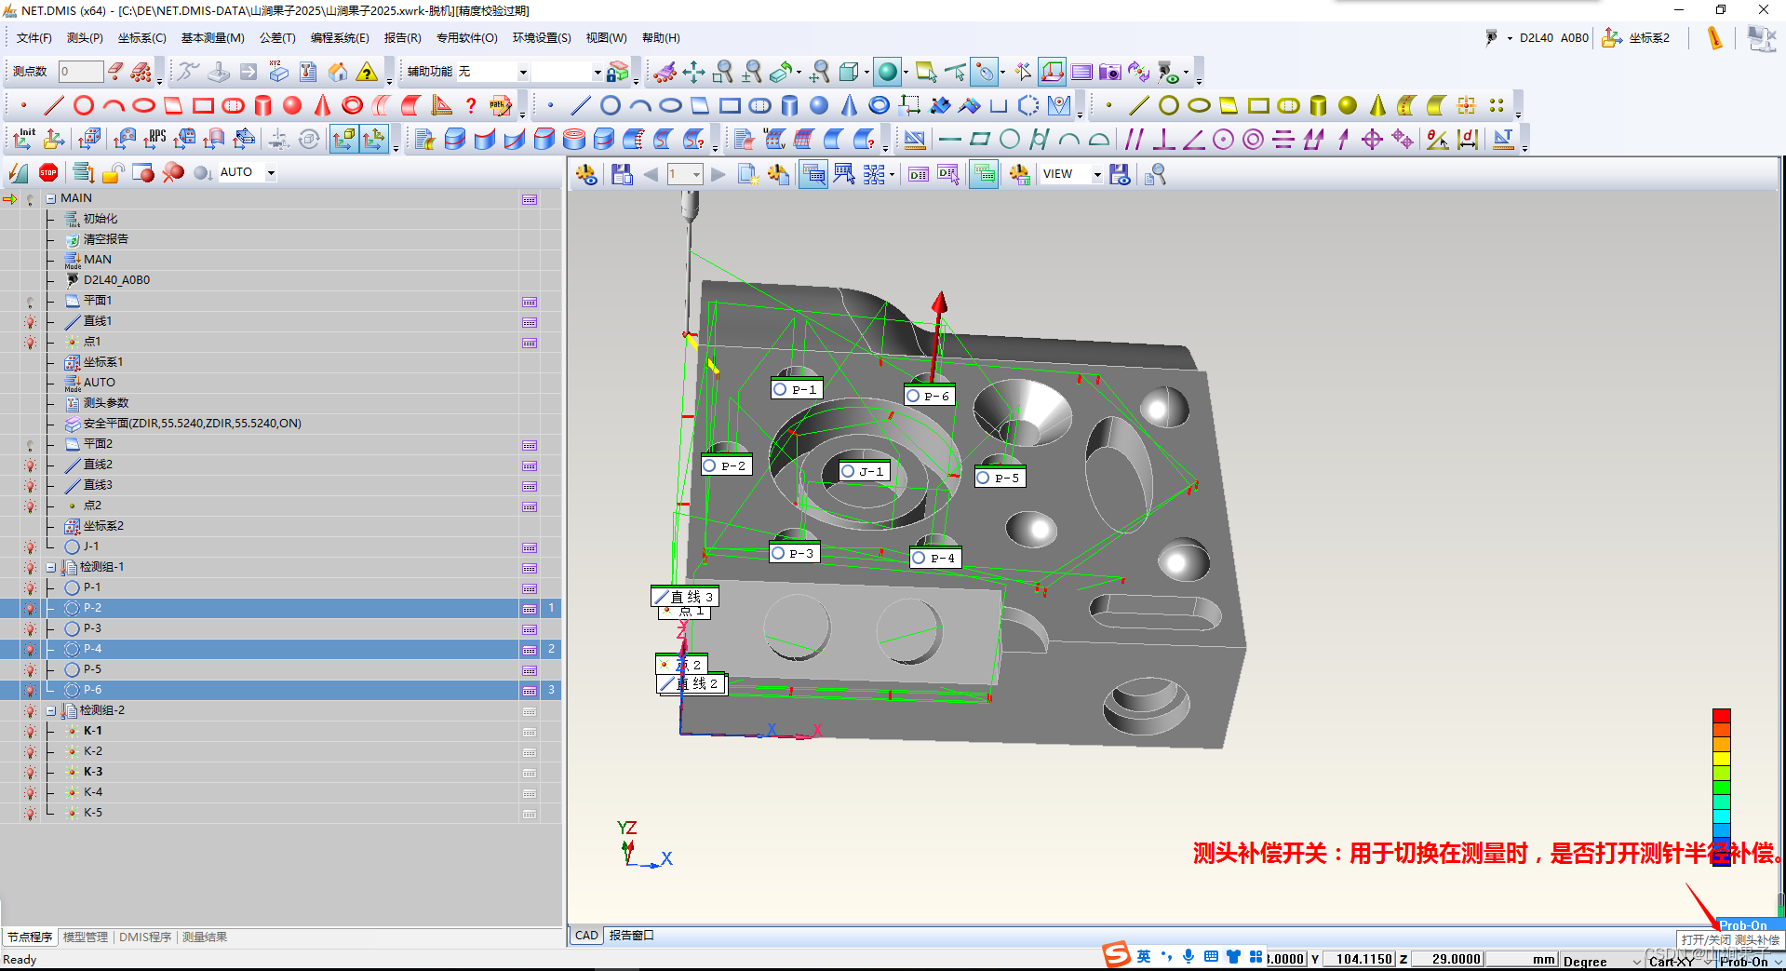Open the 坐标系(C) menu
Viewport: 1786px width, 971px height.
click(x=141, y=38)
